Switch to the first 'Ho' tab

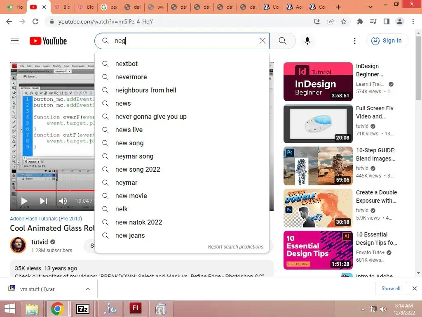[x=15, y=7]
